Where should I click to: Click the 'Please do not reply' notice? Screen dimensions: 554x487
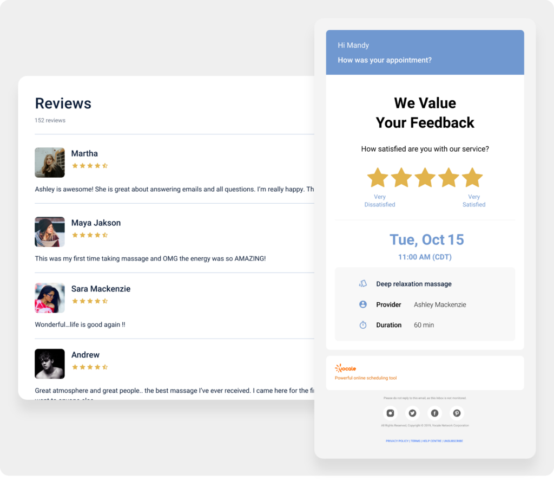425,398
